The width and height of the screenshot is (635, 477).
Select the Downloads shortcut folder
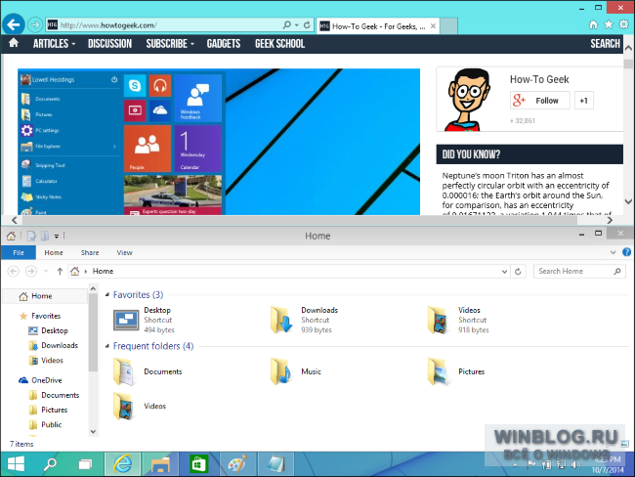[x=305, y=320]
